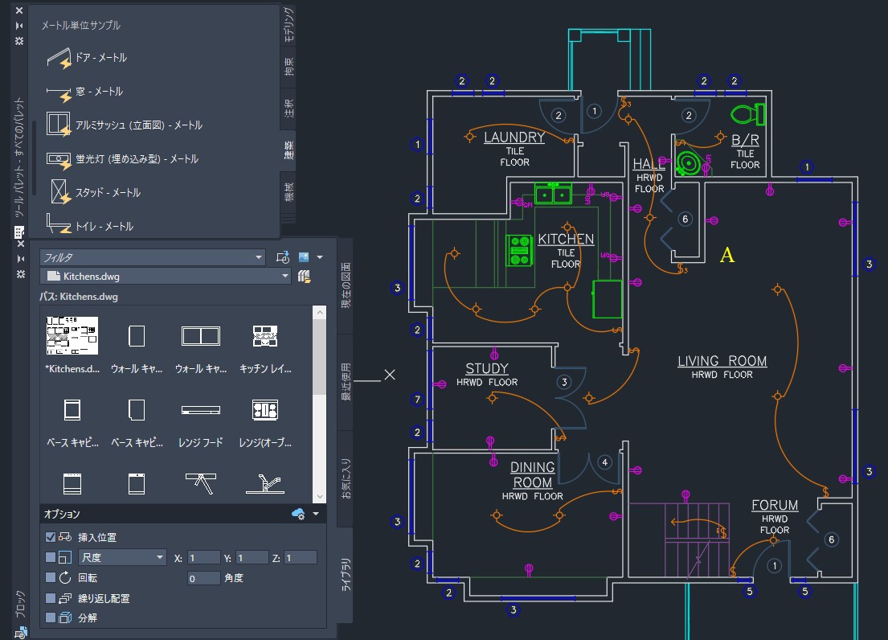
Task: Select the レンジ フード block thumbnail
Action: (x=200, y=410)
